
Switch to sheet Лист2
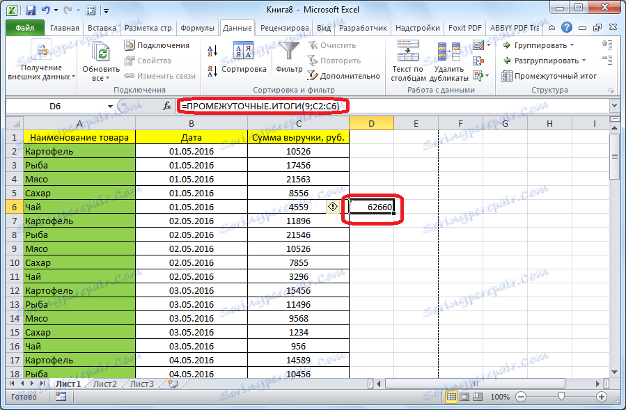(105, 383)
